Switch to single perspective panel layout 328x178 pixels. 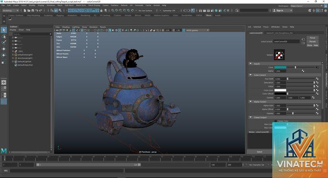(4, 82)
